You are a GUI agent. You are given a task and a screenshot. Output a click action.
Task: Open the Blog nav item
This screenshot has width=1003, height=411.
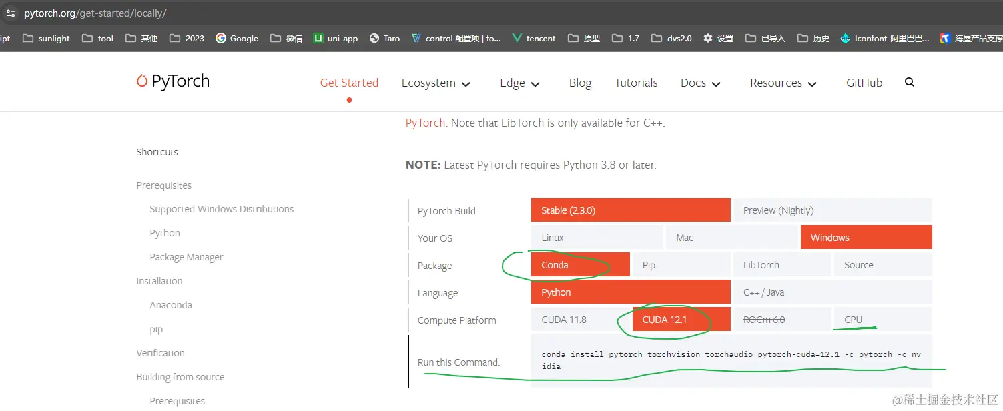coord(580,83)
